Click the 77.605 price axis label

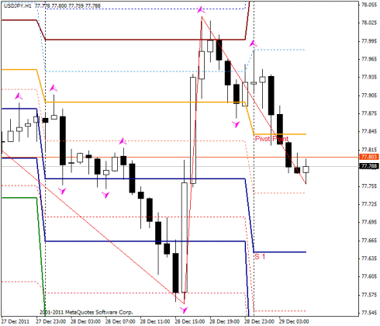(x=369, y=276)
